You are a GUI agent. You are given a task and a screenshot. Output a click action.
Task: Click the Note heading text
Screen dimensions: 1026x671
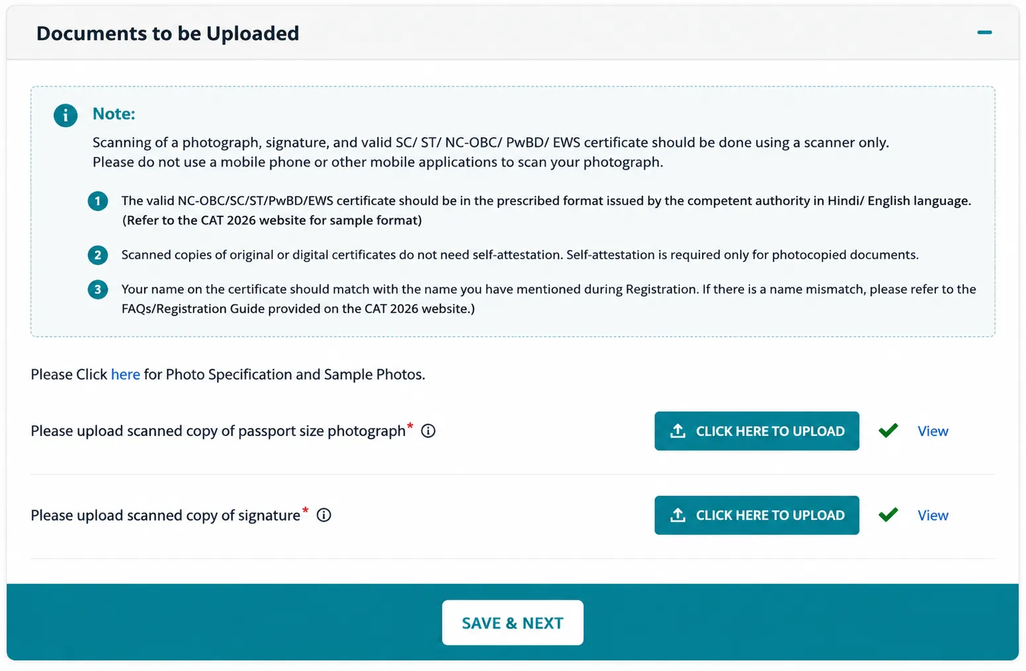click(x=114, y=114)
